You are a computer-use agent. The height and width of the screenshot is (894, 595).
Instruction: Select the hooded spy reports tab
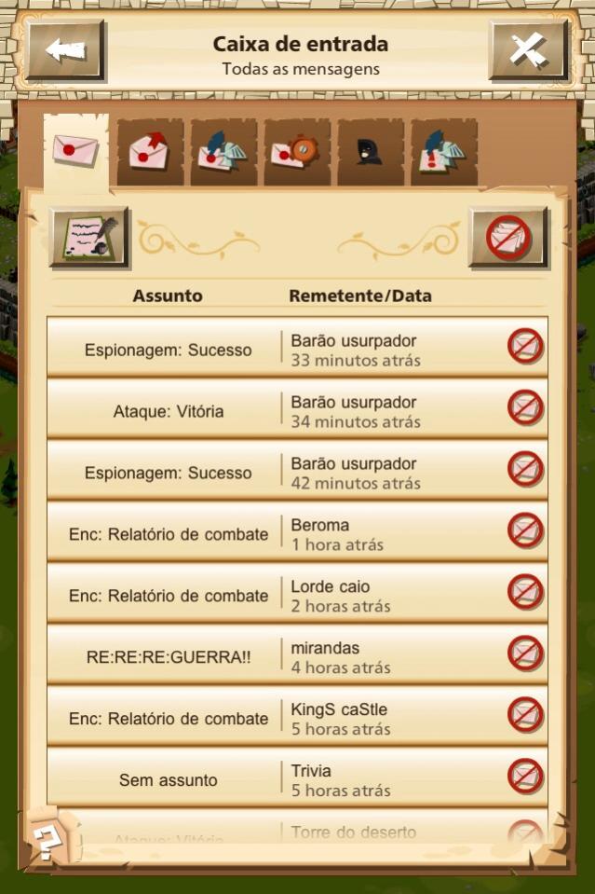[x=370, y=152]
